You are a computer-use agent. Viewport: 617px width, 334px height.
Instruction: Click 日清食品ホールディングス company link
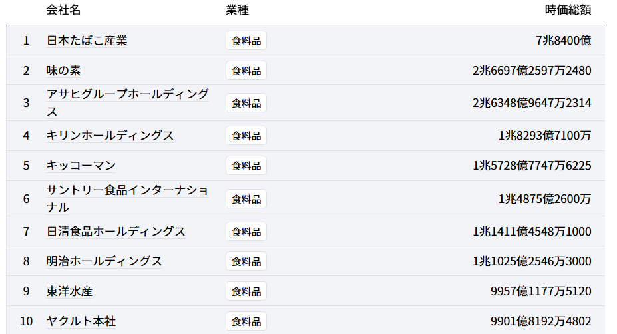[116, 232]
